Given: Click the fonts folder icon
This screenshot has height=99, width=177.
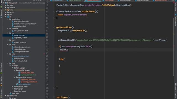Looking at the screenshot, I should coord(8,12).
